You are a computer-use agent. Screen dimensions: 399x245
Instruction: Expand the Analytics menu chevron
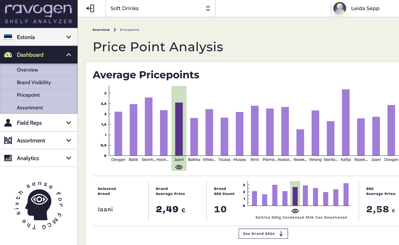tap(69, 158)
